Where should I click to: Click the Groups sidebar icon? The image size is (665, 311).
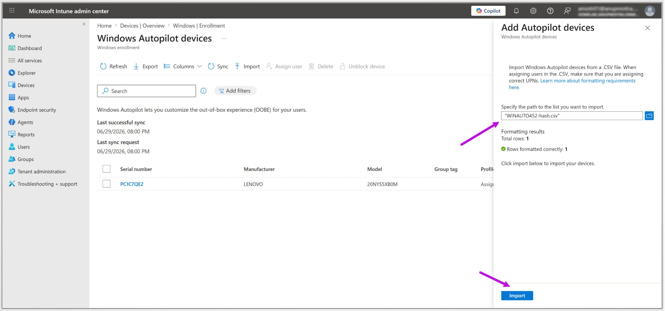tap(12, 159)
